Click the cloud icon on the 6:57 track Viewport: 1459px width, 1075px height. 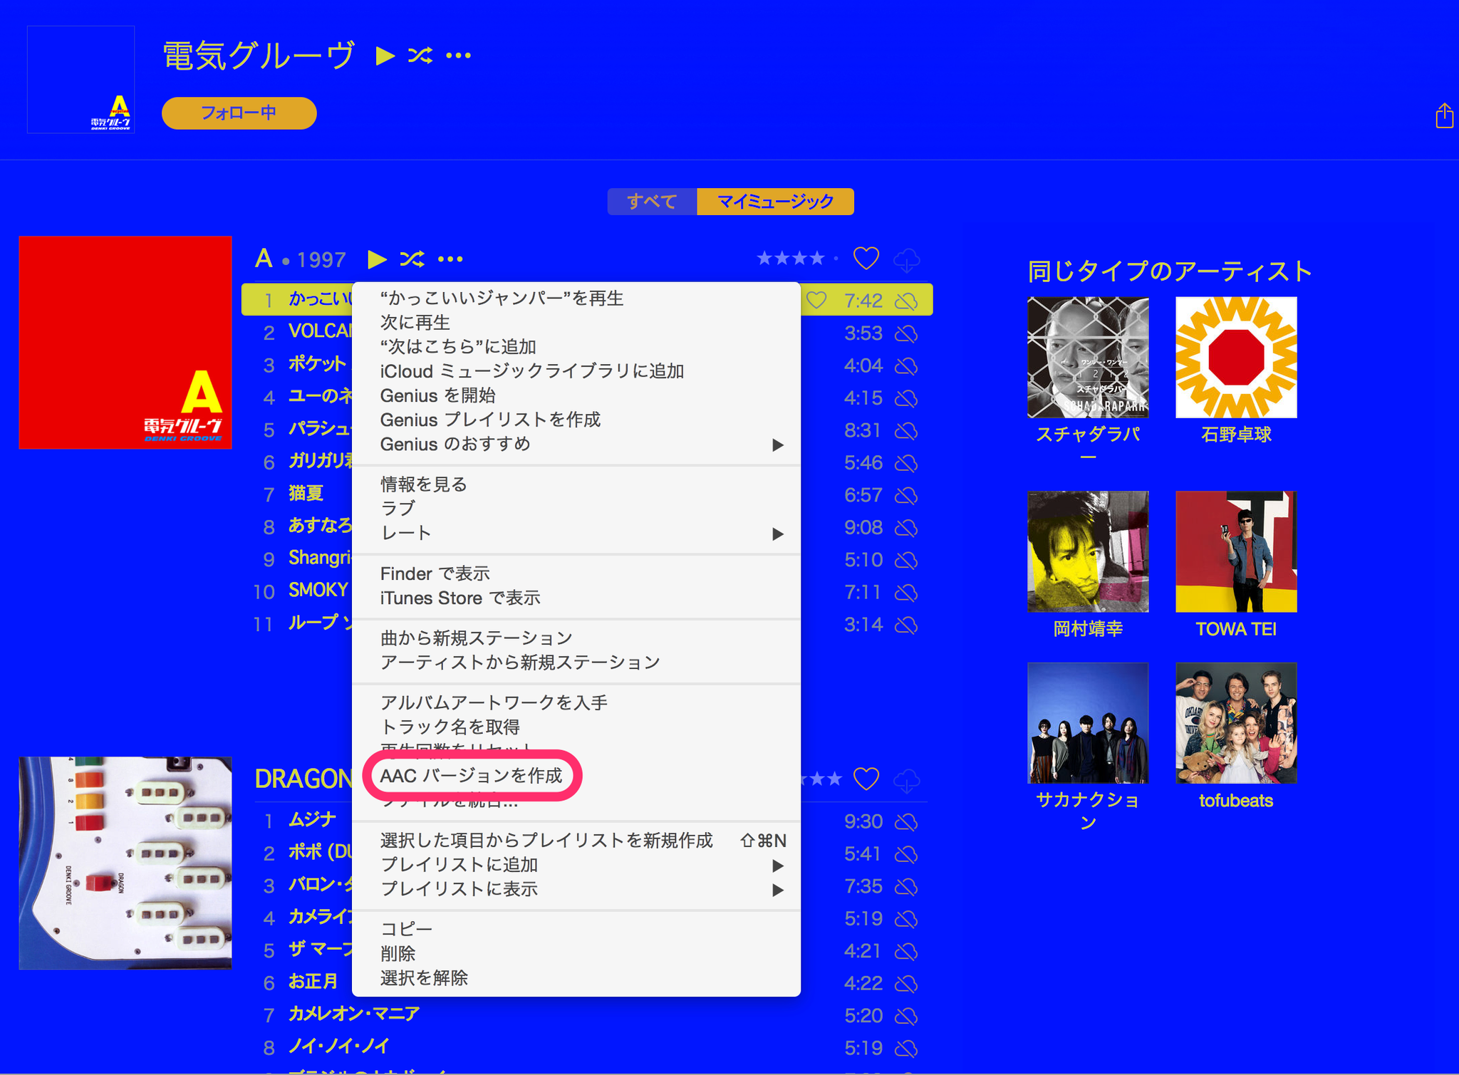906,495
